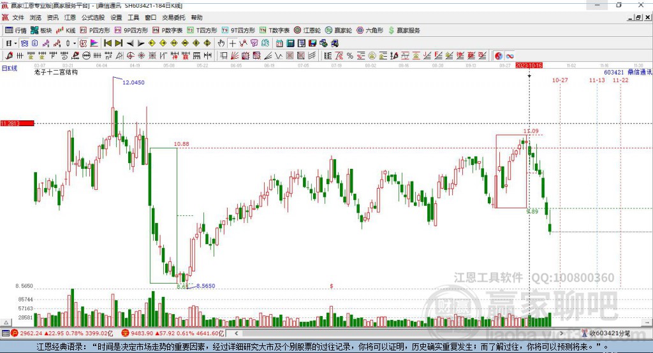Click the 8.5650 low price label
Viewport: 653px width, 353px height.
click(206, 286)
